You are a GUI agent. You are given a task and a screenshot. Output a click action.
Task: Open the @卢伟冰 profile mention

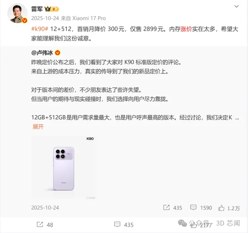click(x=42, y=53)
